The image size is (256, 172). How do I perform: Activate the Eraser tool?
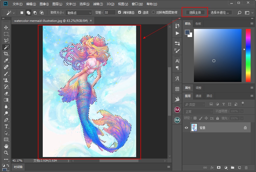pos(6,93)
